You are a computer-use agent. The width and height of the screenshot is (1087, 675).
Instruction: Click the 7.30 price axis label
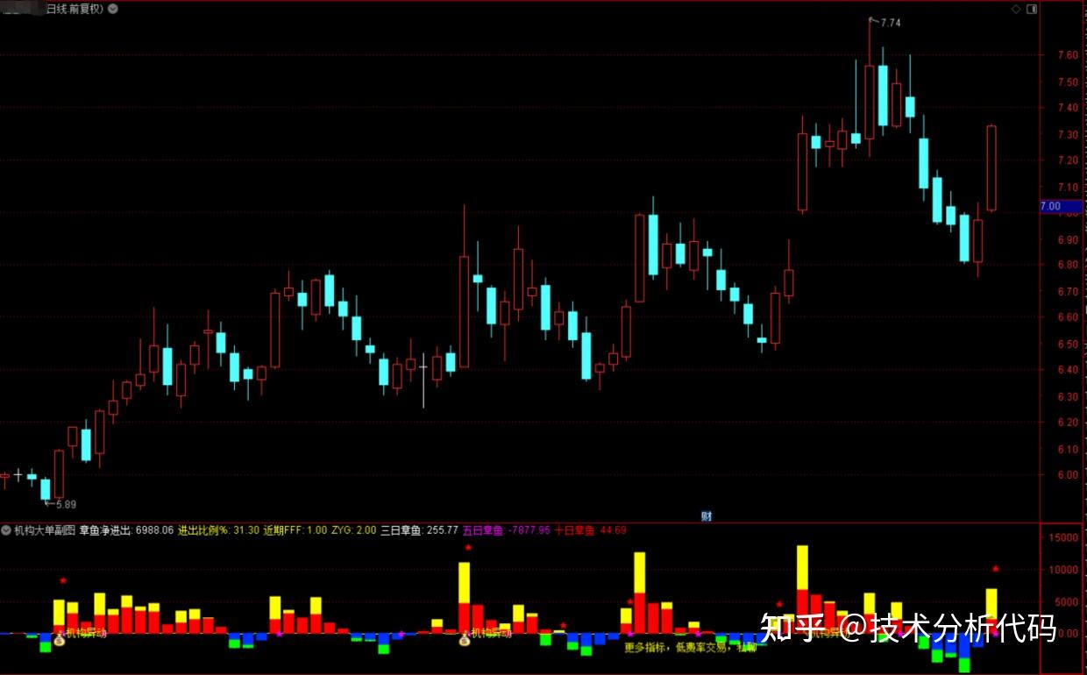(x=1067, y=135)
